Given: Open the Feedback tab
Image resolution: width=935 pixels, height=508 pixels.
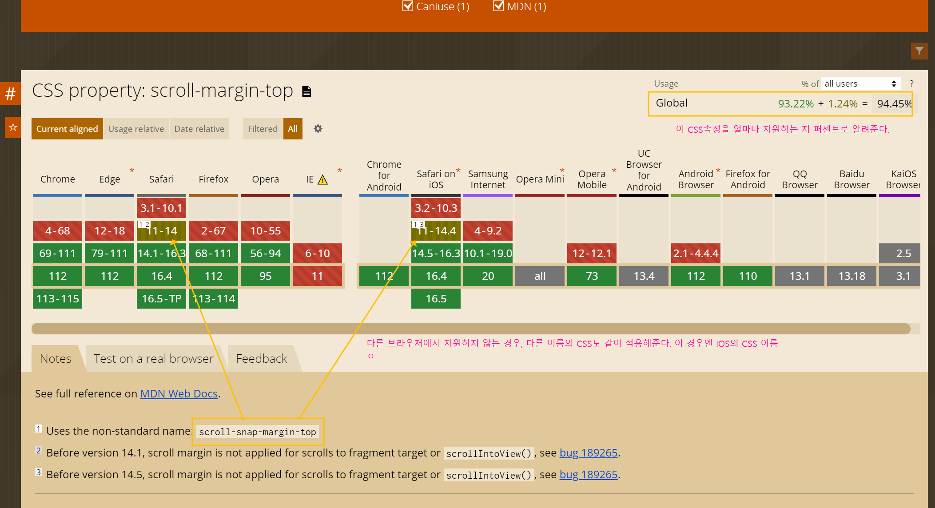Looking at the screenshot, I should click(262, 358).
